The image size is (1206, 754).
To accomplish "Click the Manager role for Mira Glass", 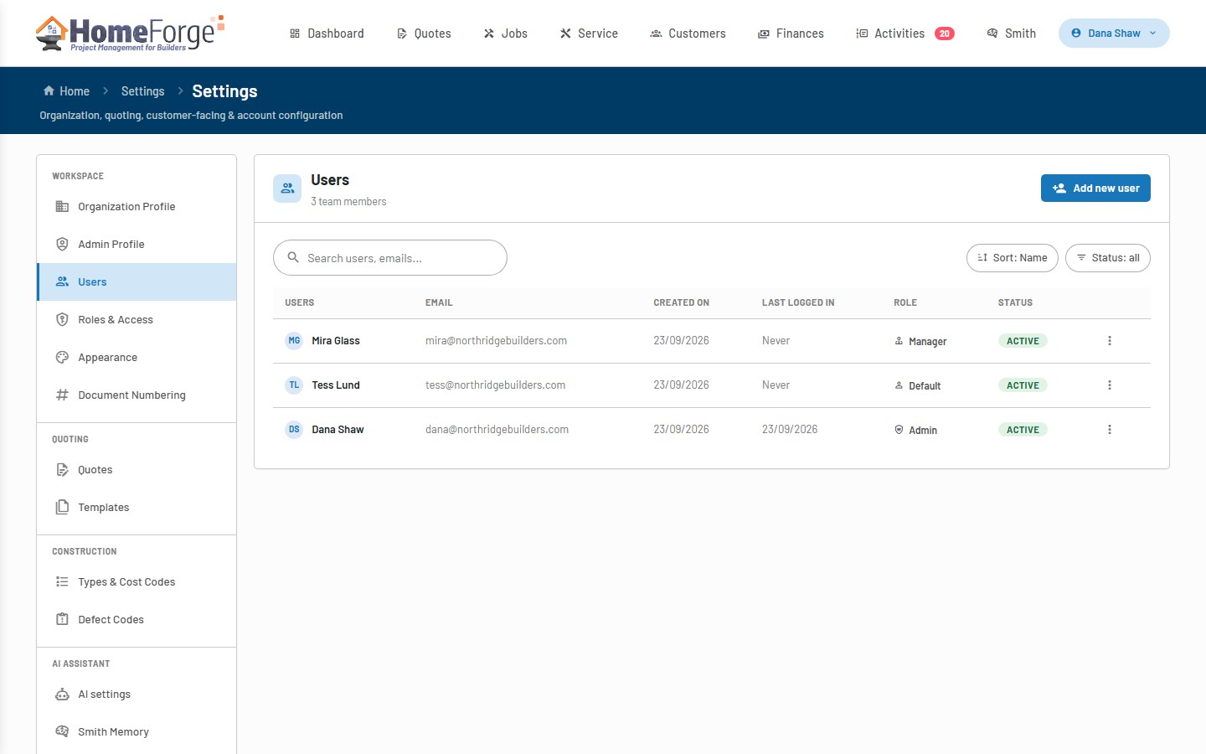I will click(920, 342).
